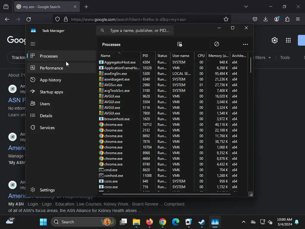Select chrome.exe with PID 10712

point(173,124)
